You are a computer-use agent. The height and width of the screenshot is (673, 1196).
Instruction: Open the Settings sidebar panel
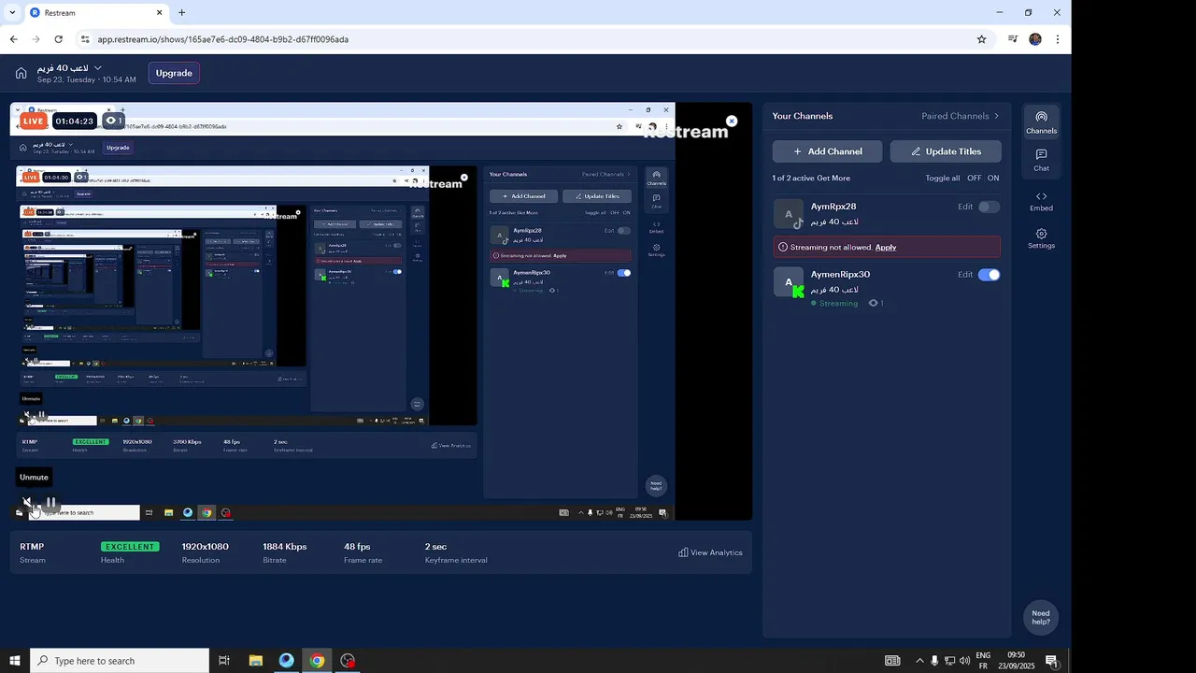pyautogui.click(x=1041, y=238)
